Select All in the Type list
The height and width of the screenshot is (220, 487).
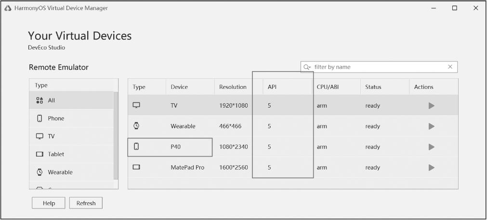click(x=51, y=100)
